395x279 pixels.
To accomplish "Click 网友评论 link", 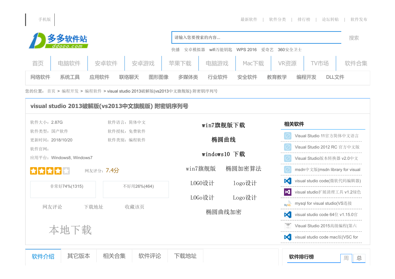I will 52,207.
